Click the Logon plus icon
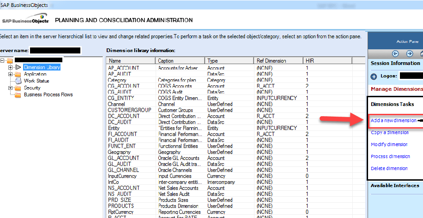This screenshot has width=423, height=218. pos(374,76)
